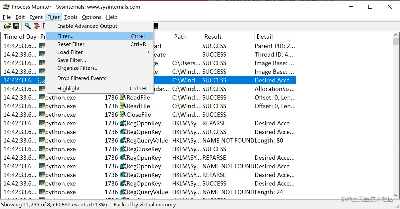The image size is (400, 209).
Task: Click RegQueryValue icon in Length: 24 row
Action: (123, 192)
